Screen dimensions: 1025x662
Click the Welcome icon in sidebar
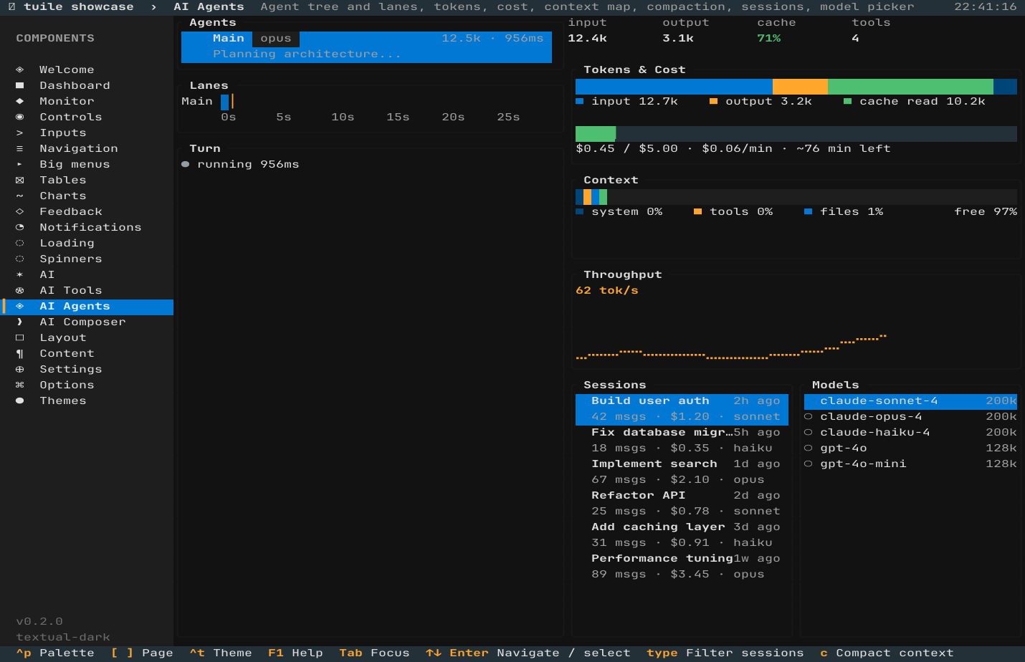[x=20, y=69]
